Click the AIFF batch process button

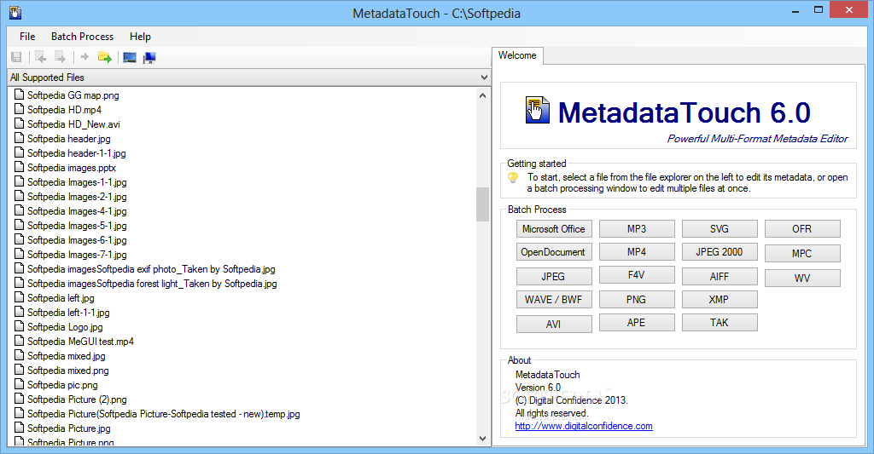click(x=720, y=277)
